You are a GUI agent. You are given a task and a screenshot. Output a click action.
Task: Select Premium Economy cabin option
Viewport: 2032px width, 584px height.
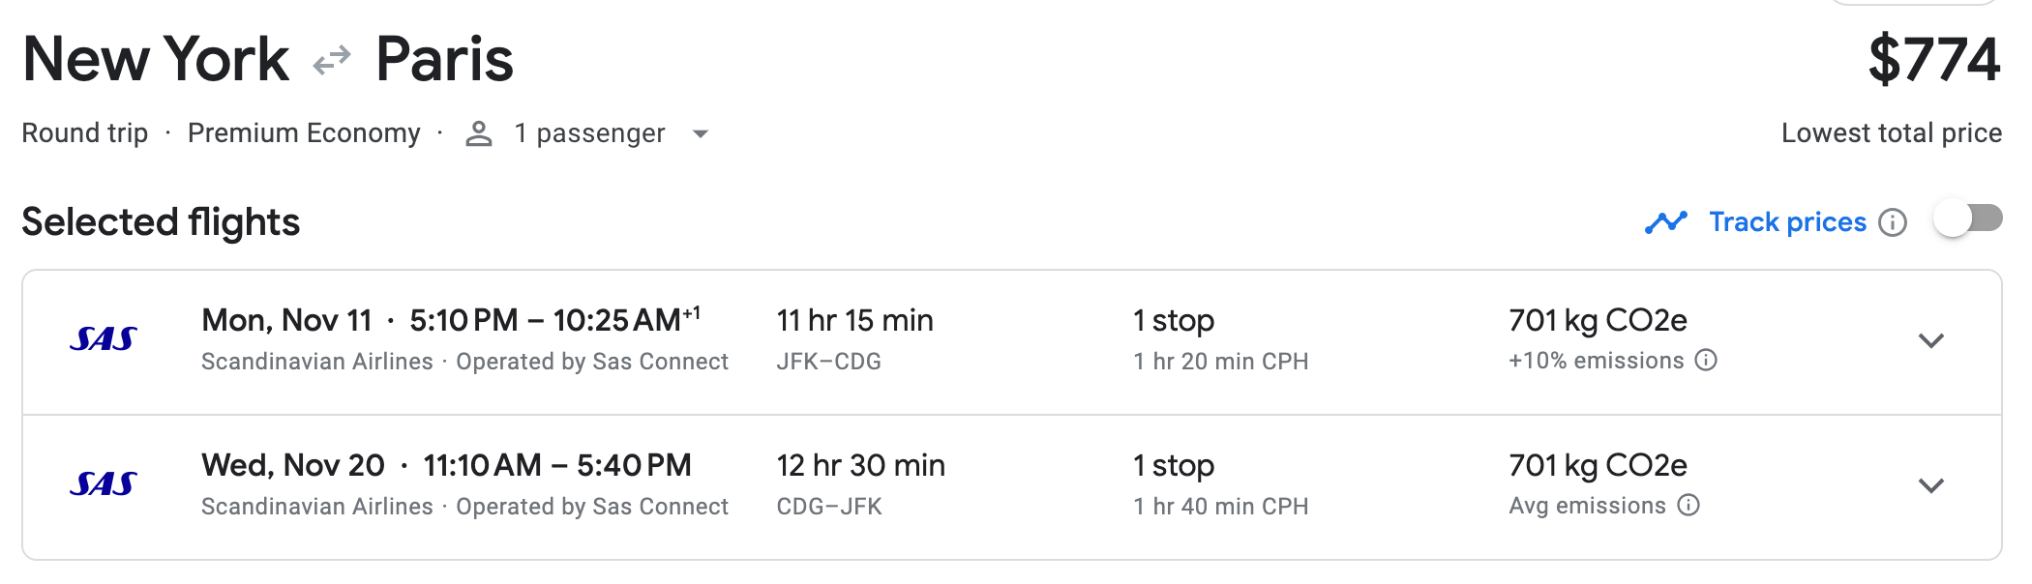[303, 132]
